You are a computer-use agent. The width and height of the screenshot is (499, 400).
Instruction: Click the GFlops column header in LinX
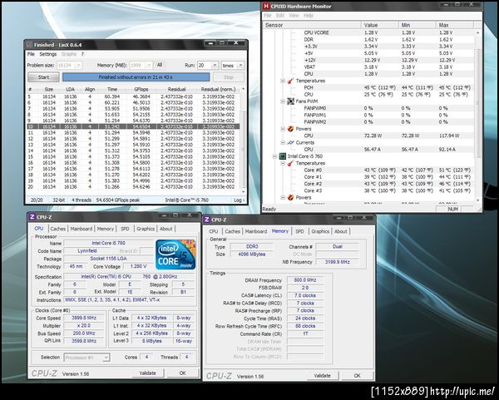(x=141, y=90)
